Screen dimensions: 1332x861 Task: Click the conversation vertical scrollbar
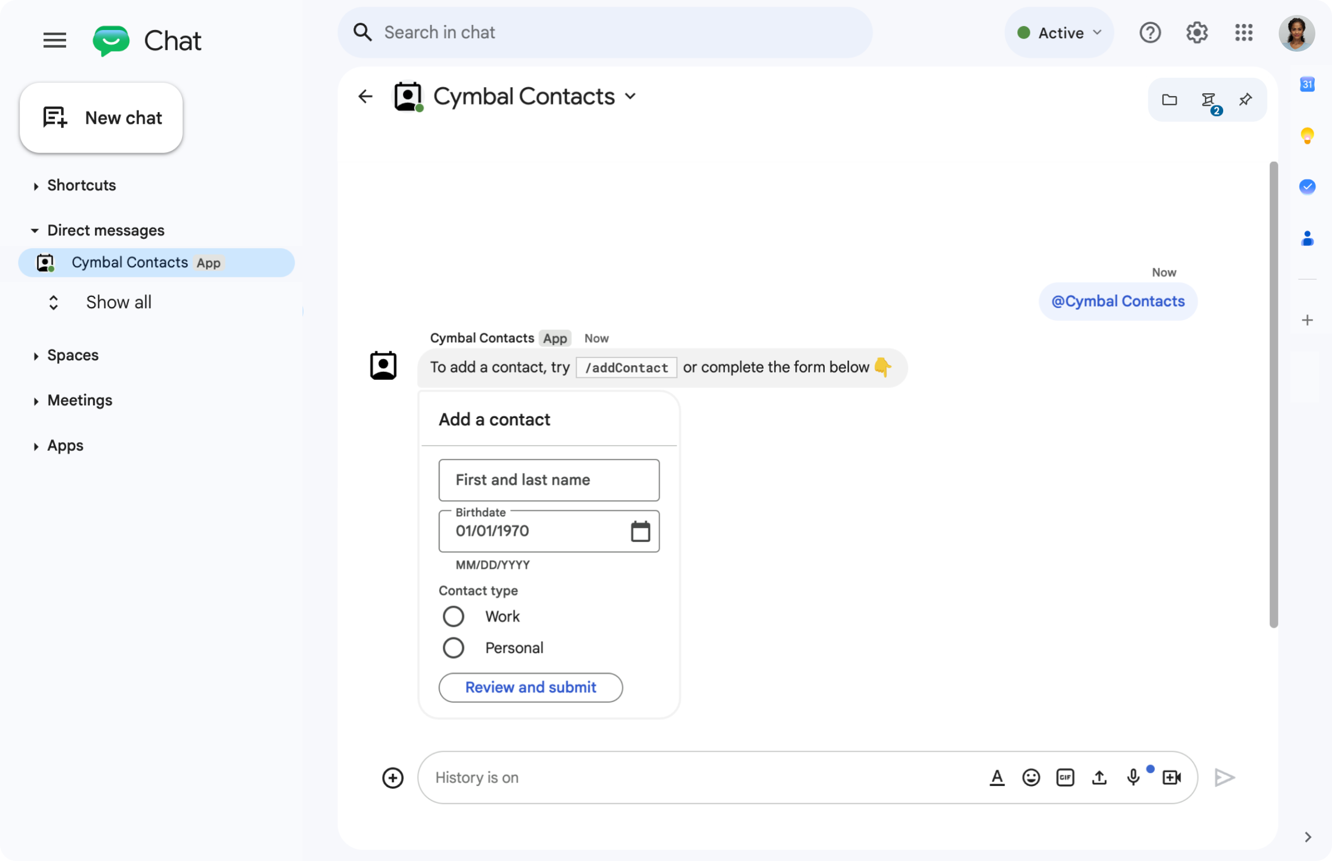1273,394
